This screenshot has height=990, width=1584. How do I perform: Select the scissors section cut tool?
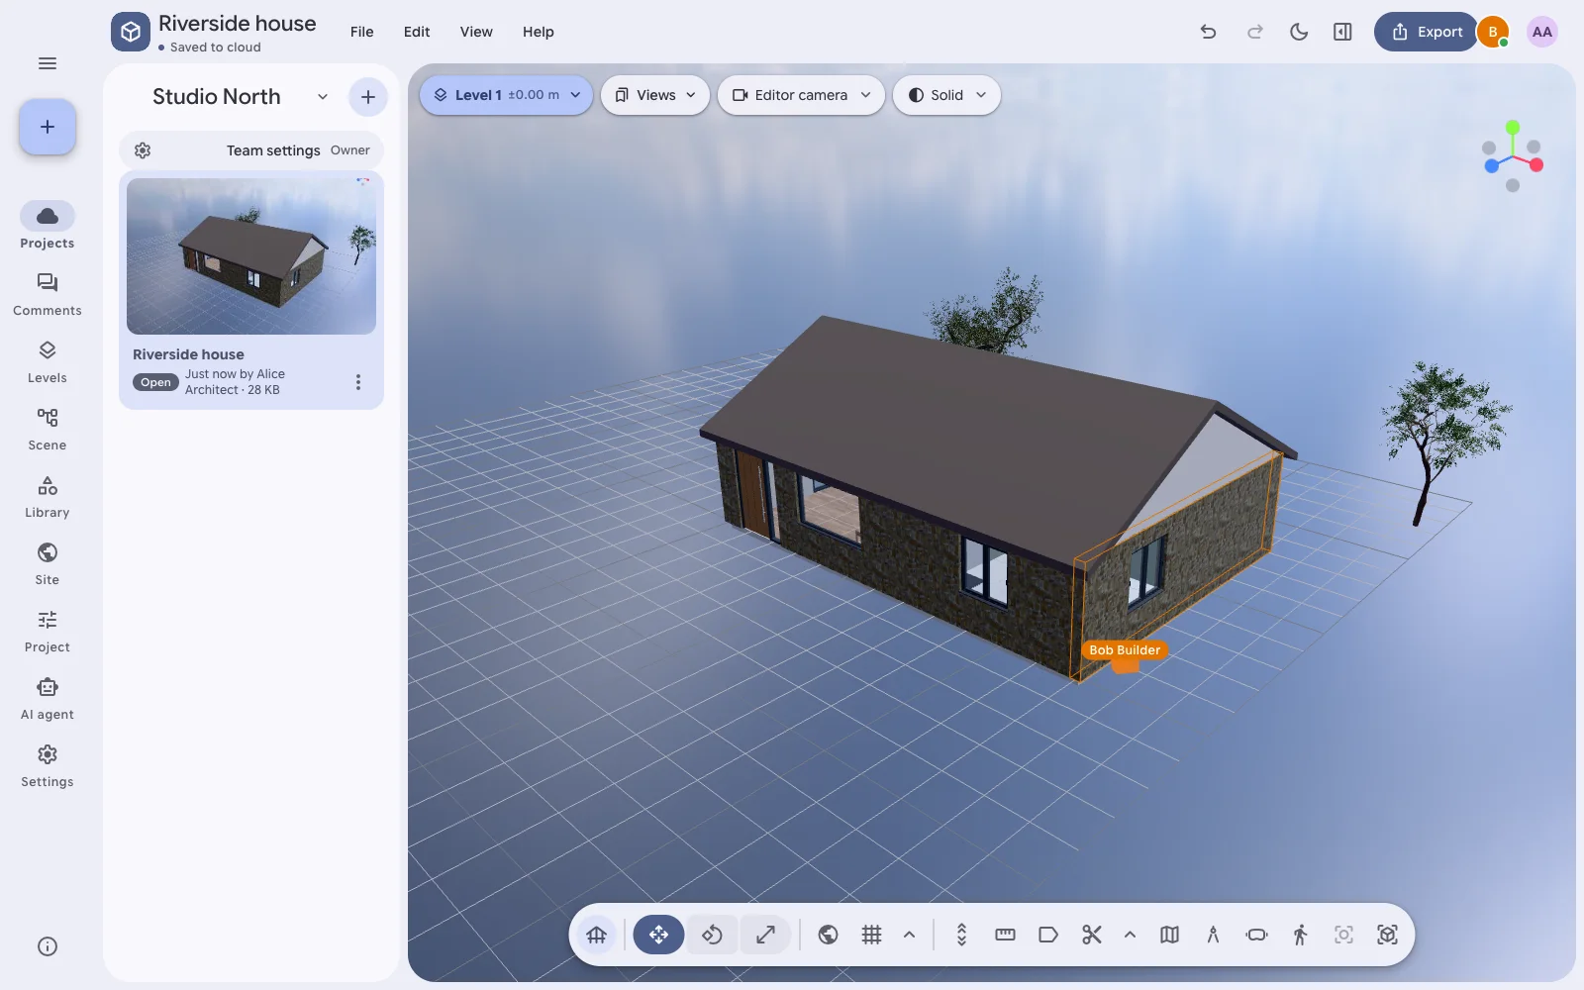(x=1092, y=935)
